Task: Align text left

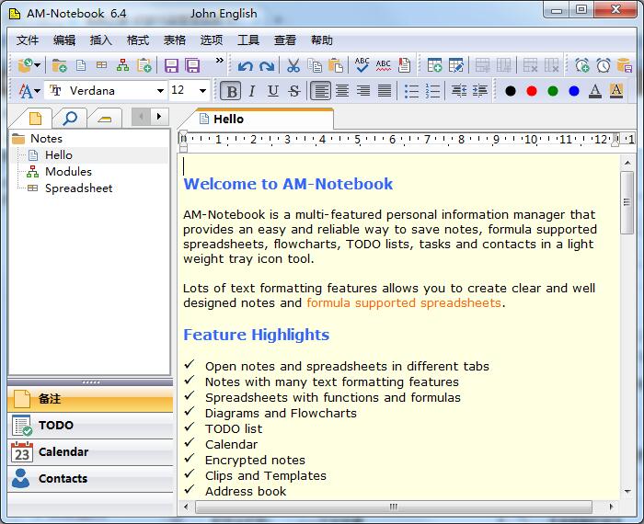Action: 320,91
